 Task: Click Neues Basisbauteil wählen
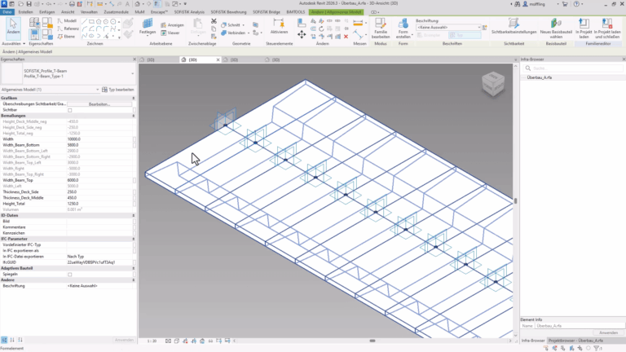click(x=556, y=28)
